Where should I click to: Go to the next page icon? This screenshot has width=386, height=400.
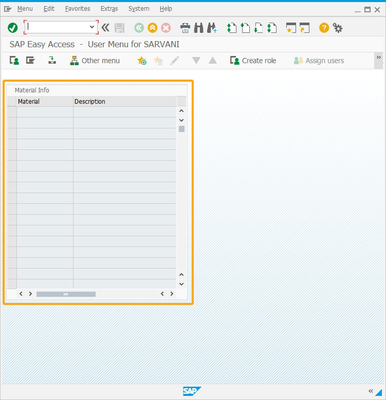pyautogui.click(x=259, y=28)
